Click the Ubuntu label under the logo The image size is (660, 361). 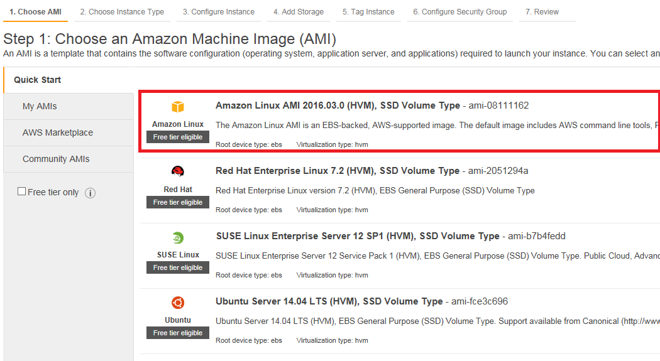click(x=178, y=320)
